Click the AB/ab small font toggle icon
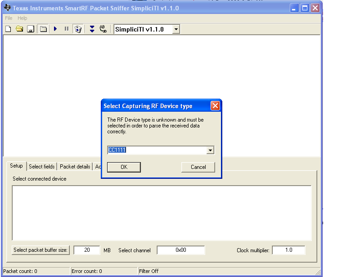The width and height of the screenshot is (360, 277). (103, 29)
